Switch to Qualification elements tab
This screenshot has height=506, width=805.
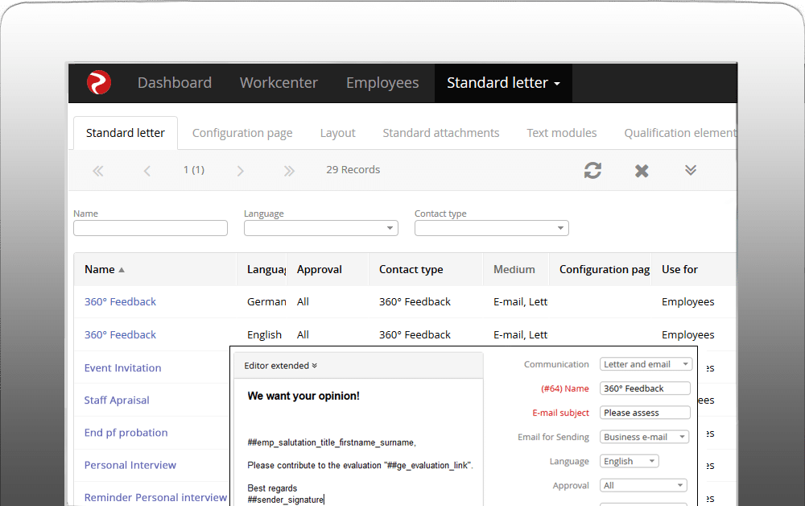coord(680,133)
